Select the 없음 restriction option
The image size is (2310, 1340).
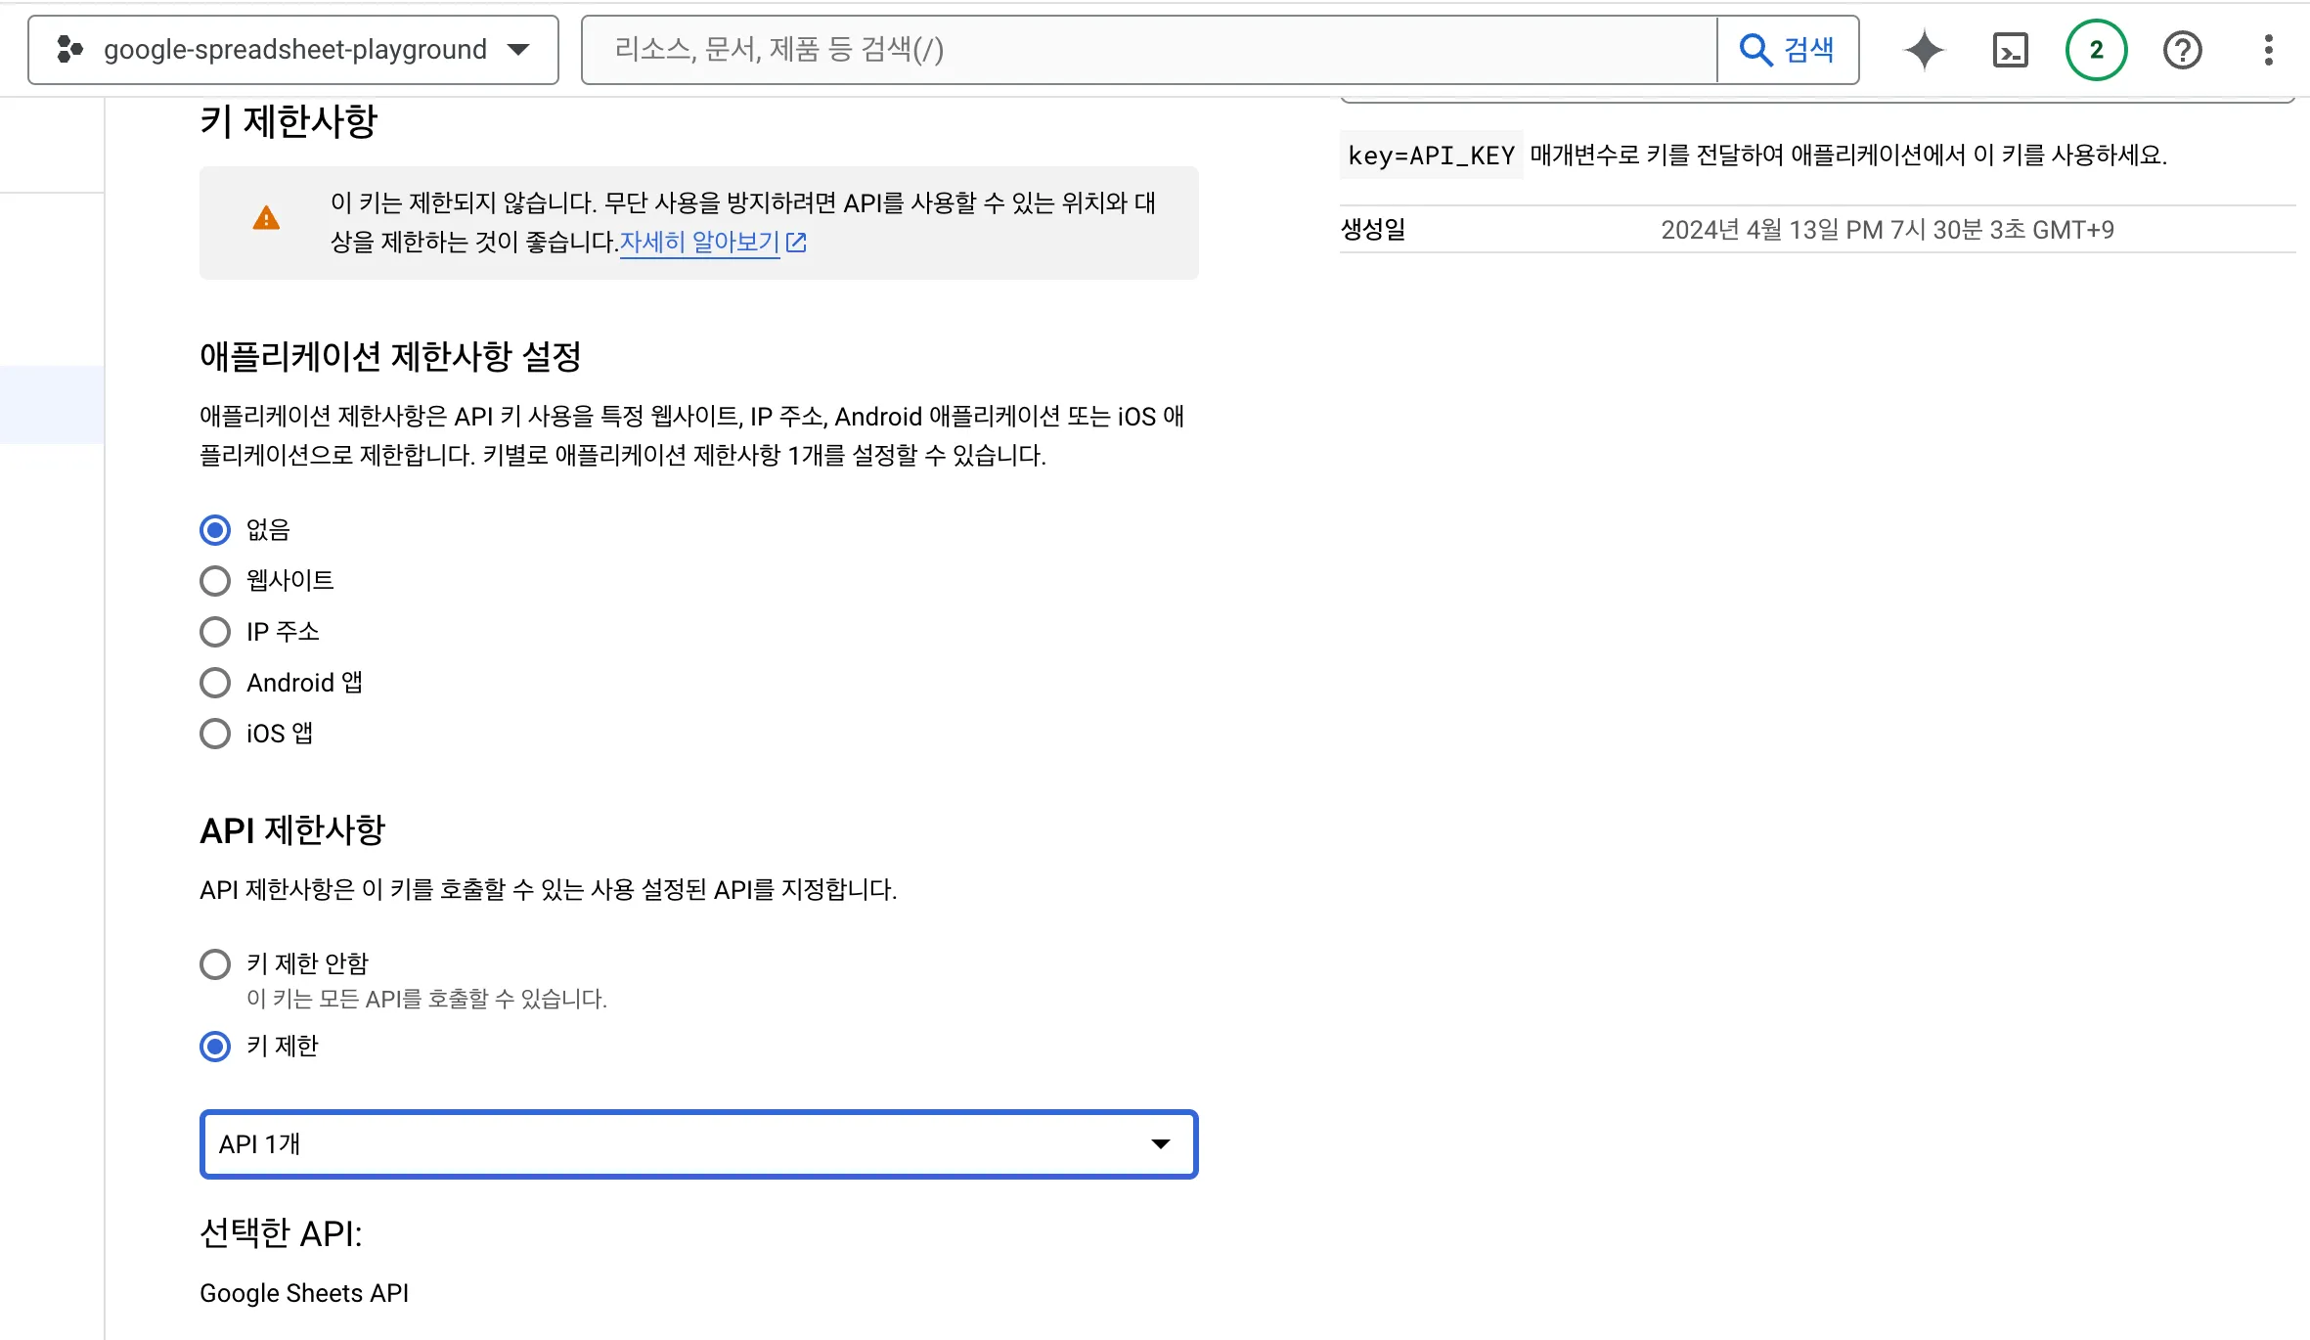[215, 529]
